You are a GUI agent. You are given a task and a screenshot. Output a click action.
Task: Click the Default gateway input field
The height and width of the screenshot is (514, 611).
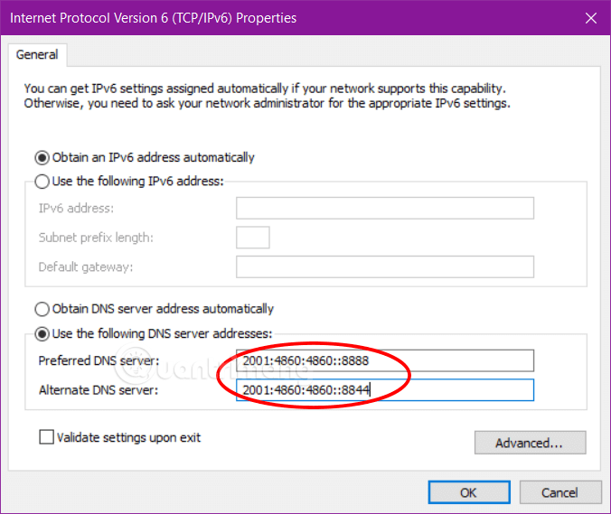pos(384,266)
